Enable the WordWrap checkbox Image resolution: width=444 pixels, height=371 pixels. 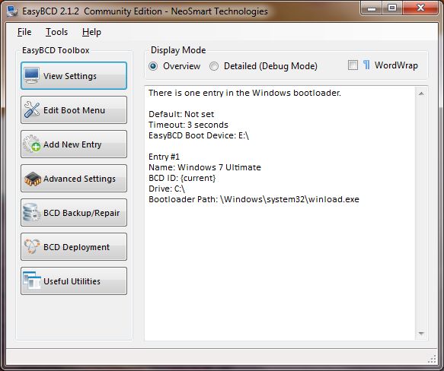coord(353,65)
